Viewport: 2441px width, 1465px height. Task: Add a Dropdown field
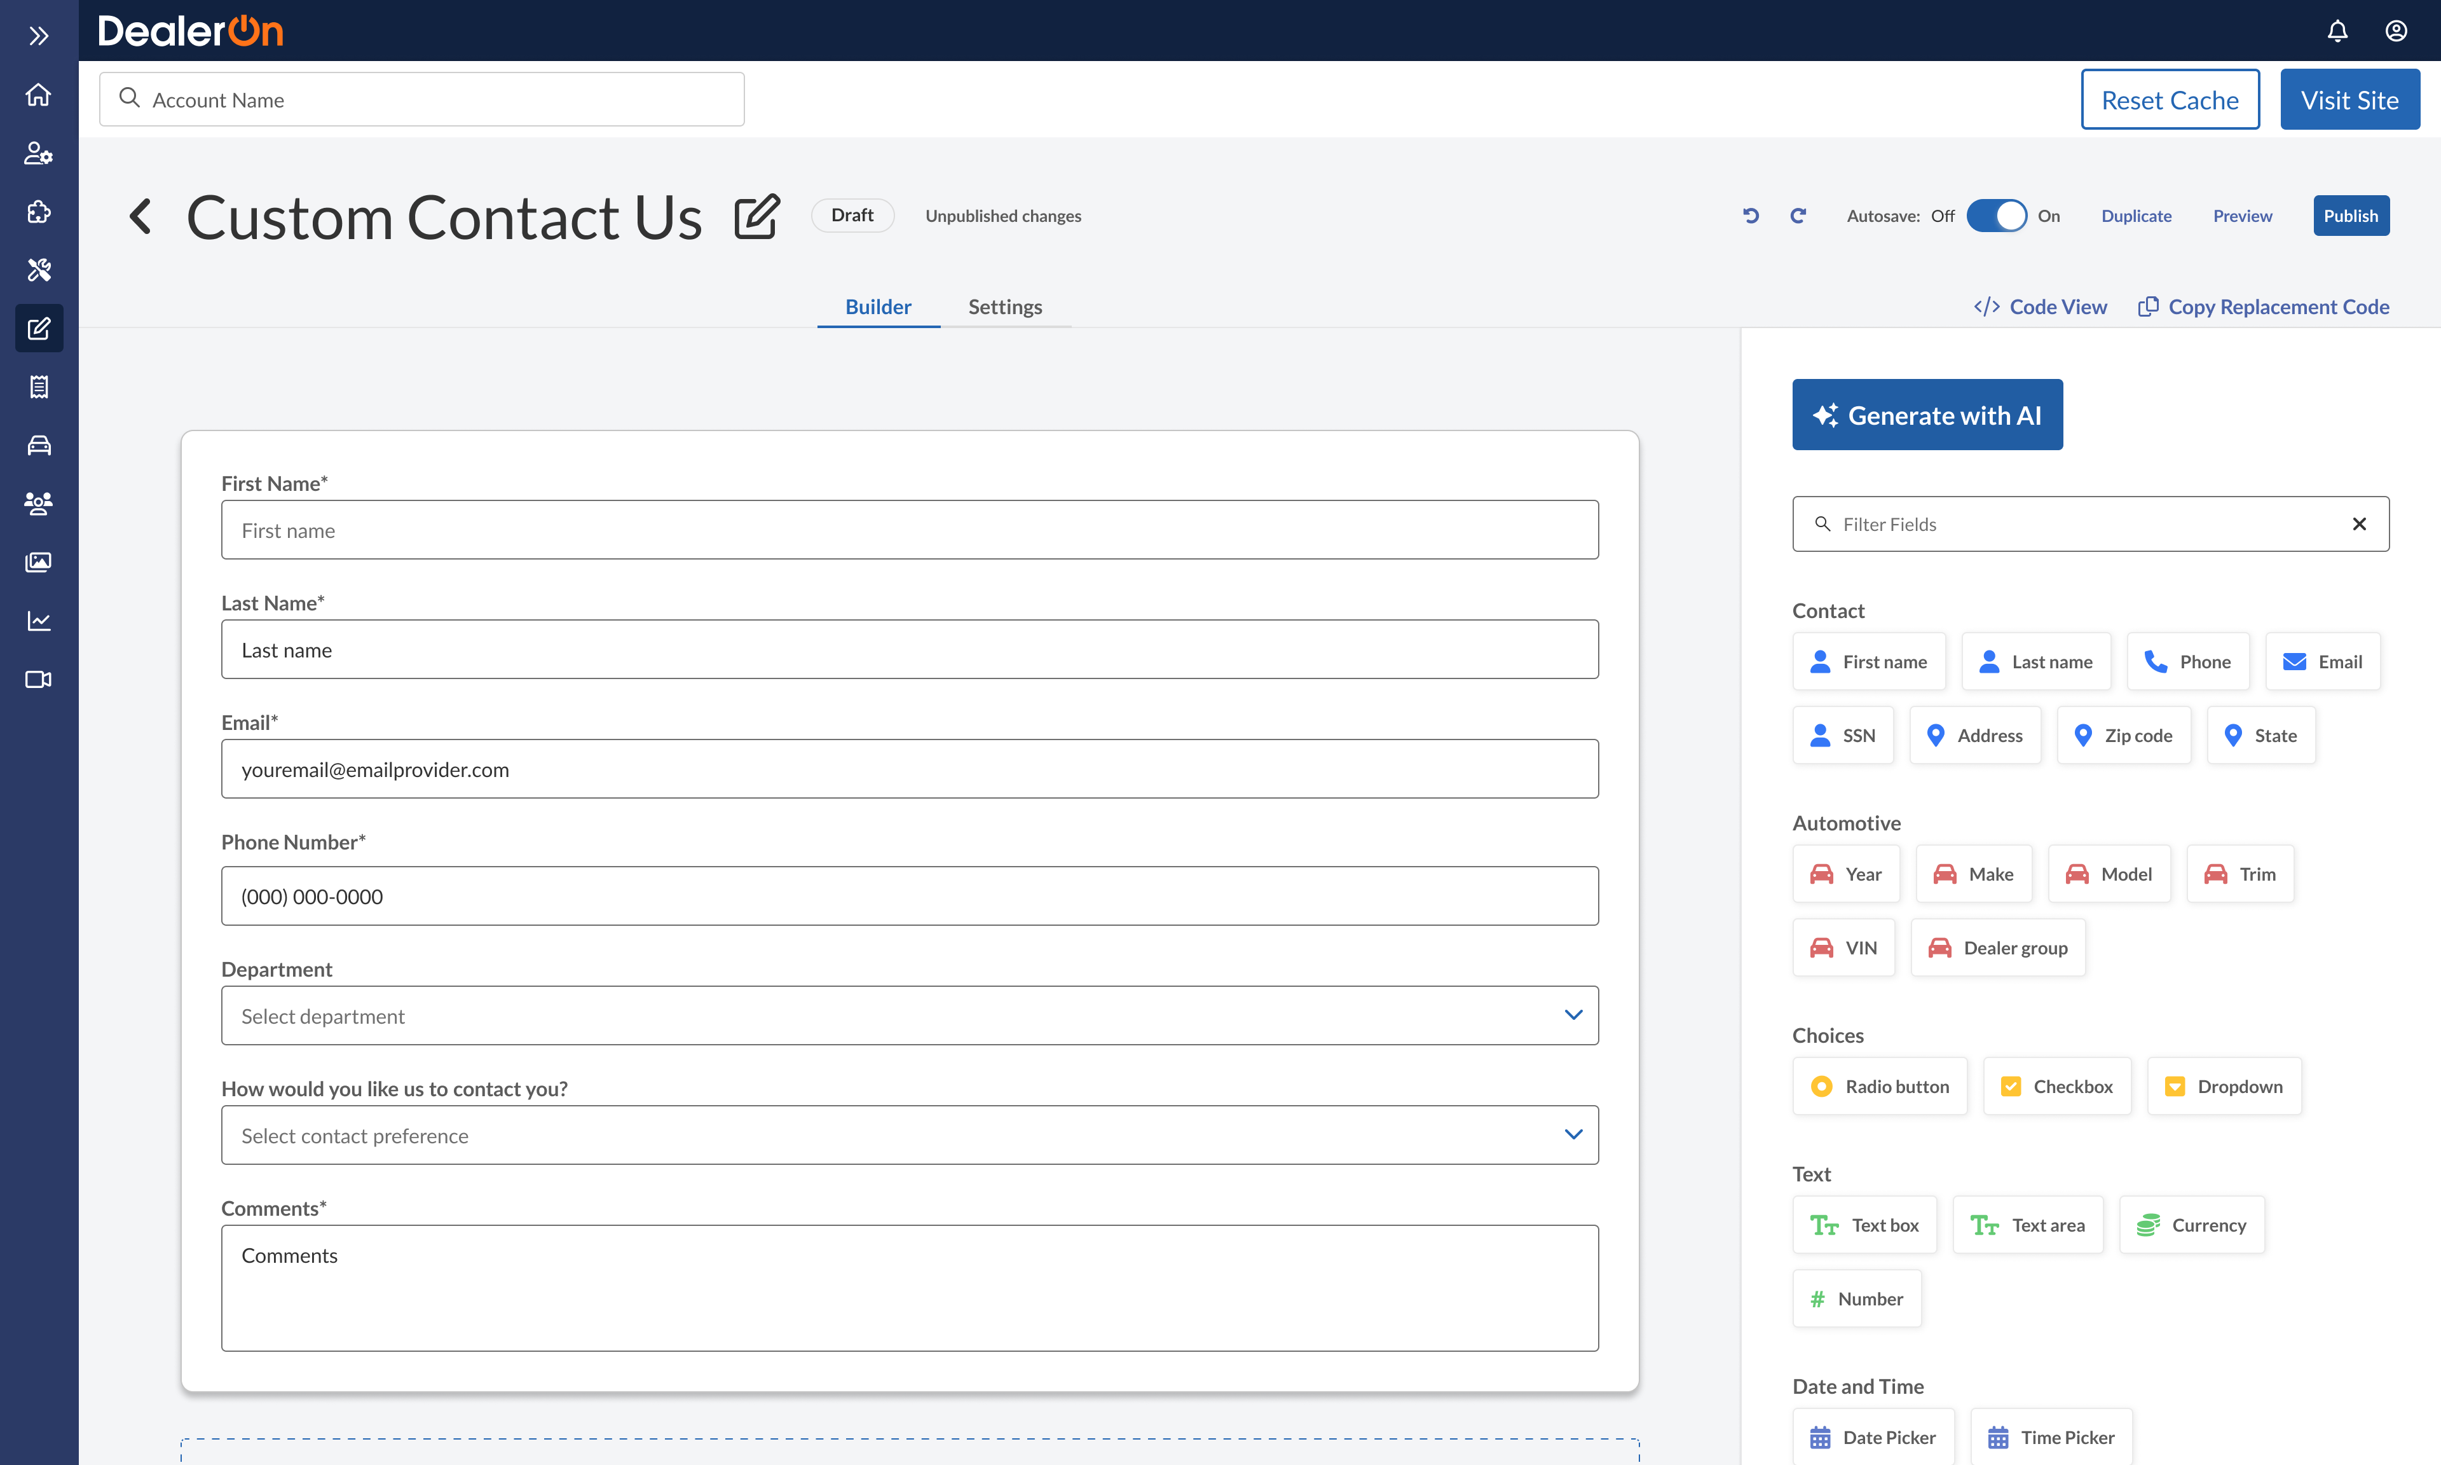tap(2224, 1086)
